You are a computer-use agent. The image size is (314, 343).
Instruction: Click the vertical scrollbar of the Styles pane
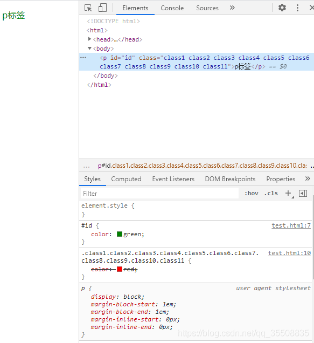pos(313,236)
